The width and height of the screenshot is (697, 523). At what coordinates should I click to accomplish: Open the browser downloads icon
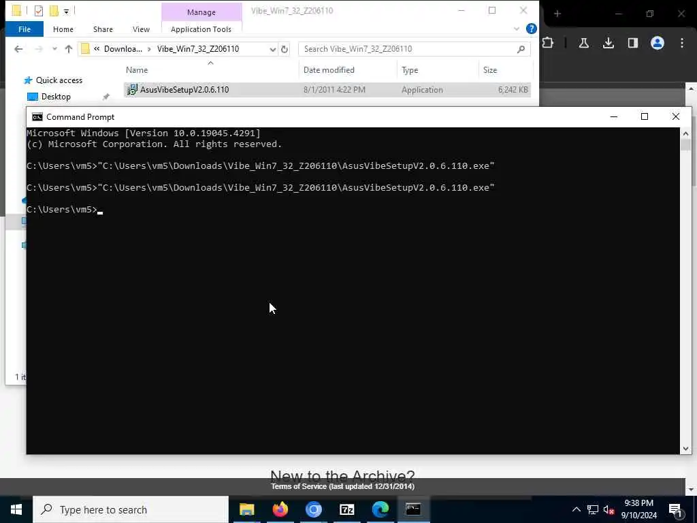tap(608, 43)
